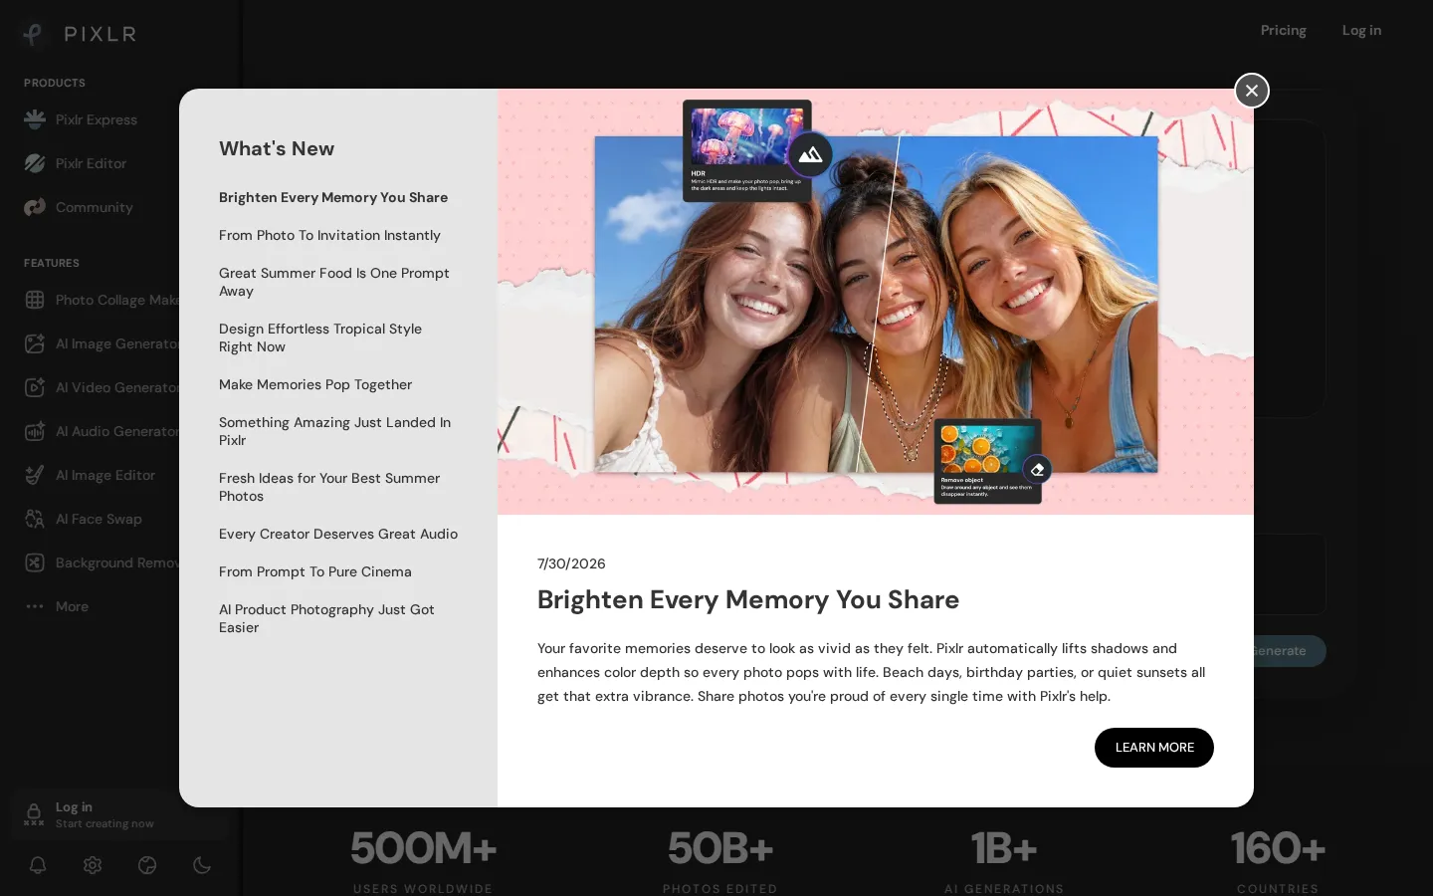
Task: Click the Remove object eraser icon
Action: point(1037,469)
